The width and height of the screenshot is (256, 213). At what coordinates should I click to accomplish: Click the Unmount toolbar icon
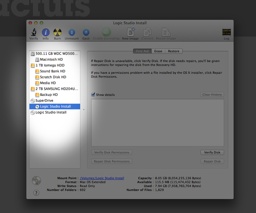click(72, 32)
